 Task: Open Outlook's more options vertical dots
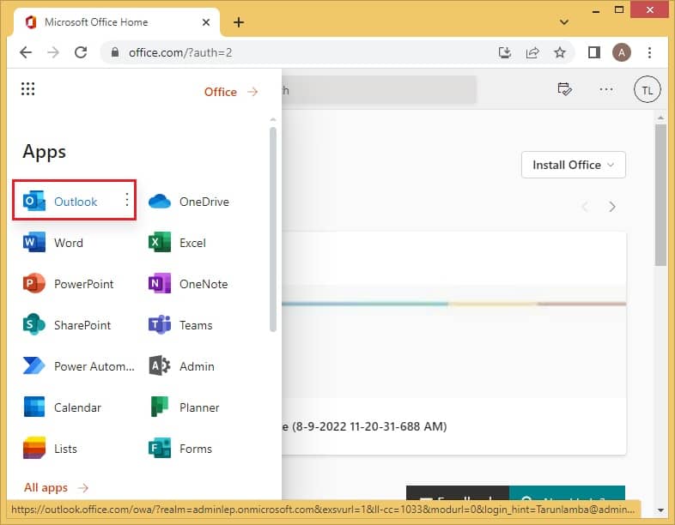(127, 200)
